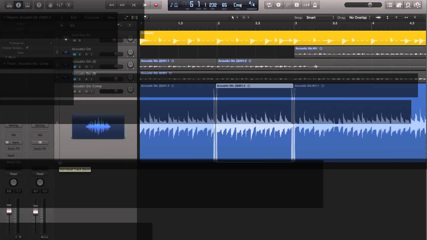The height and width of the screenshot is (240, 427).
Task: Open the left-click pointer tool menu
Action: [x=235, y=17]
